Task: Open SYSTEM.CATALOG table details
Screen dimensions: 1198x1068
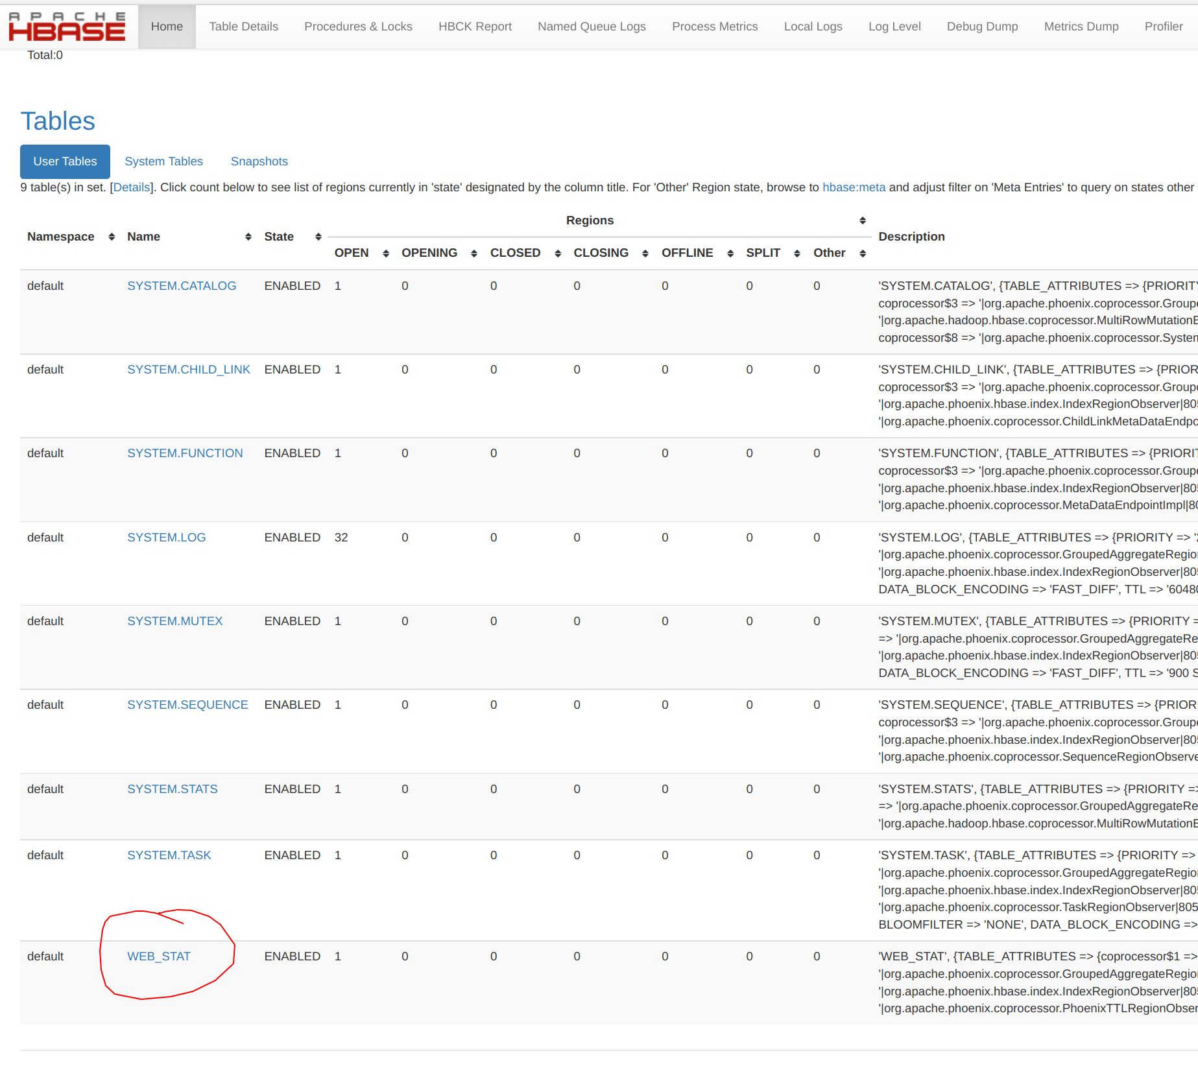Action: coord(182,285)
